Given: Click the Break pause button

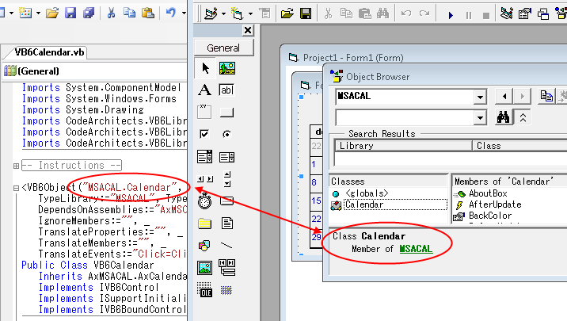Looking at the screenshot, I should (469, 15).
